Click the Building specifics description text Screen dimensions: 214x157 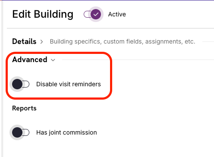[x=123, y=41]
